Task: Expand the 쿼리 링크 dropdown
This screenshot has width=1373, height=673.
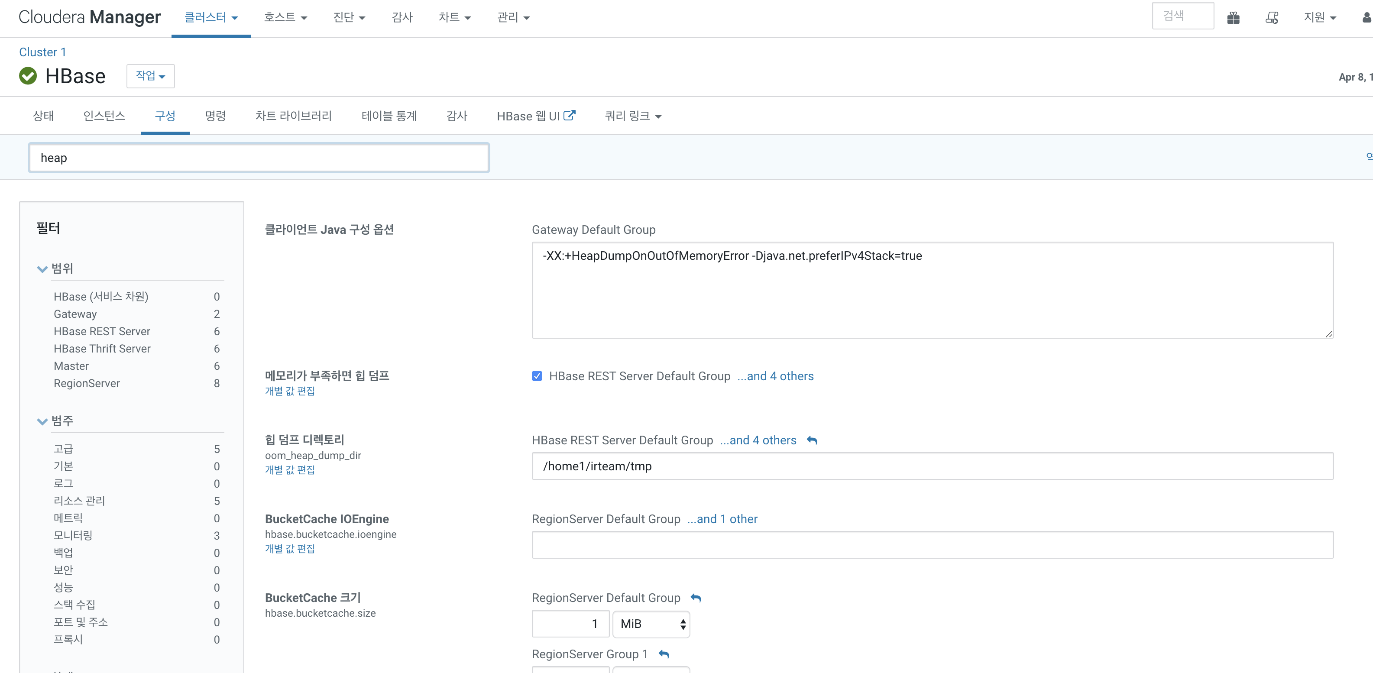Action: tap(633, 116)
